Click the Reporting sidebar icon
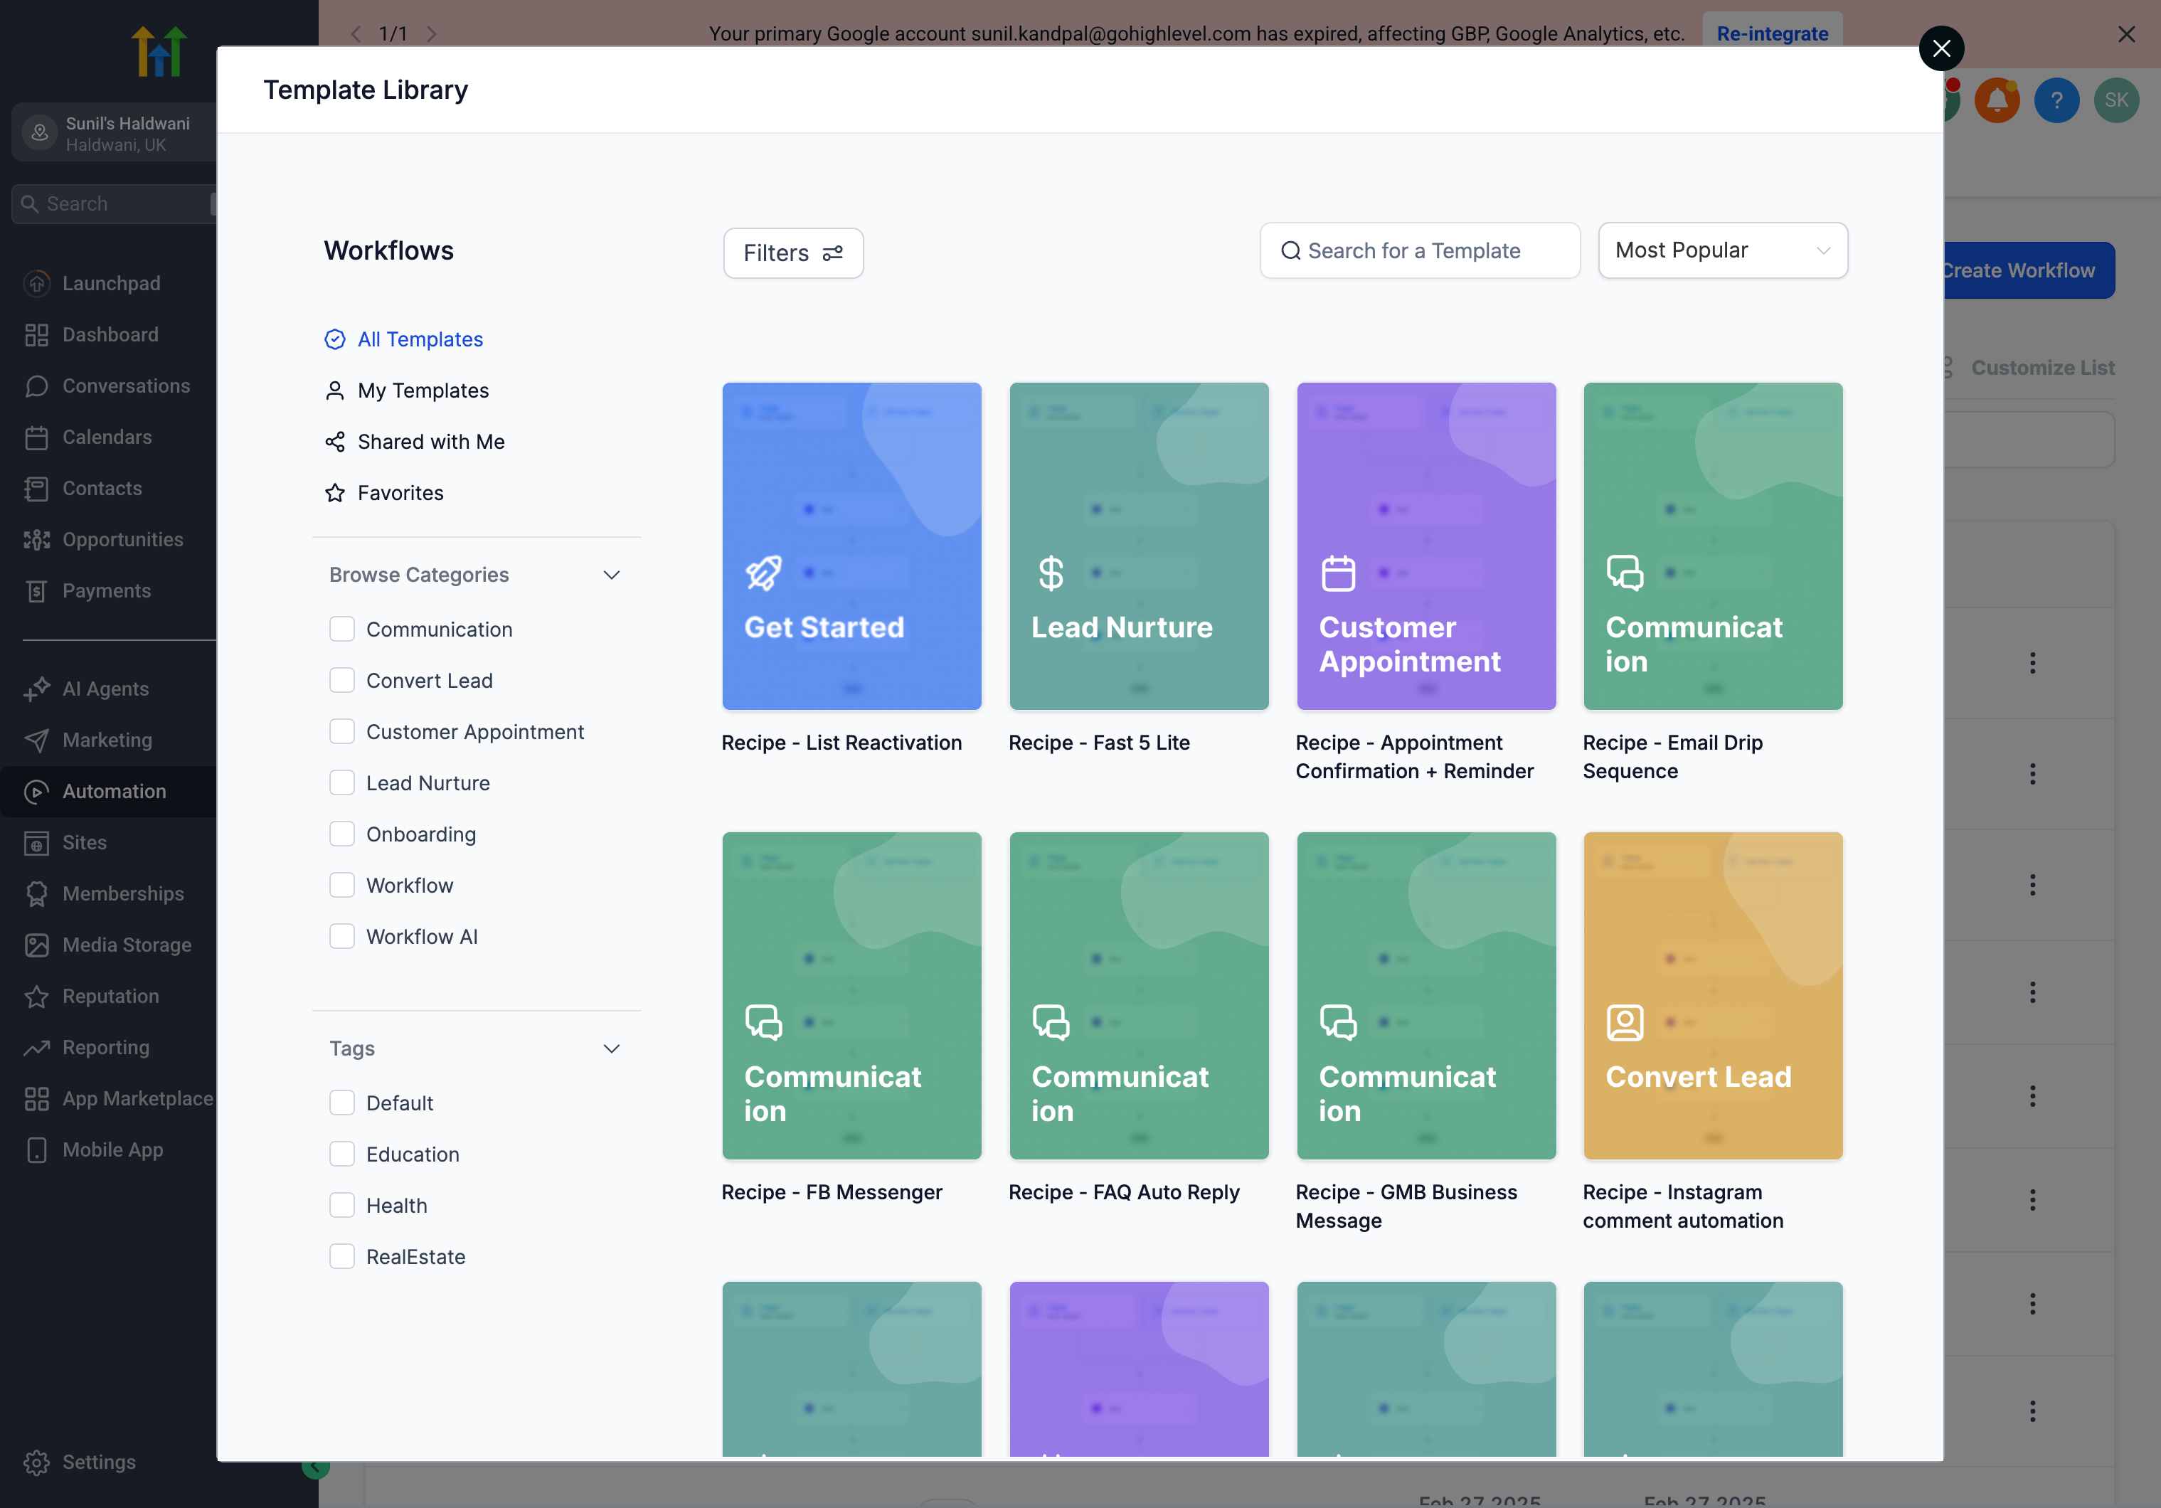The height and width of the screenshot is (1508, 2161). pyautogui.click(x=37, y=1048)
